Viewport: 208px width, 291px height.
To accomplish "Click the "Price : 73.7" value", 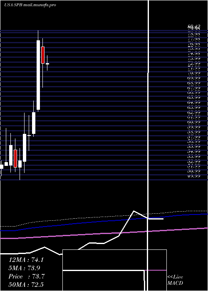I will click(x=27, y=276).
